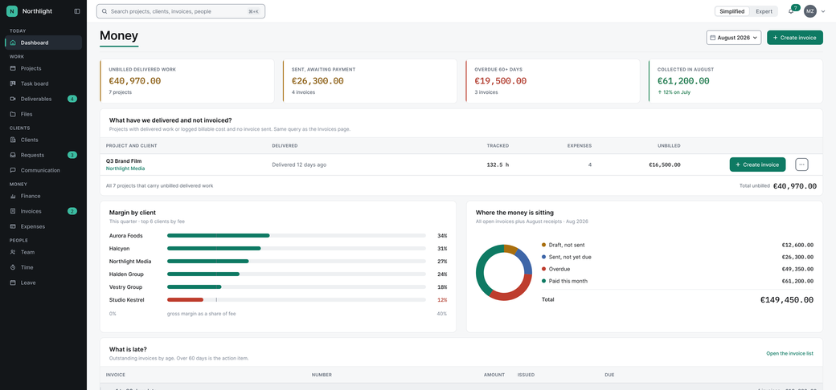Click the Projects sidebar icon
This screenshot has height=390, width=836.
click(x=13, y=68)
